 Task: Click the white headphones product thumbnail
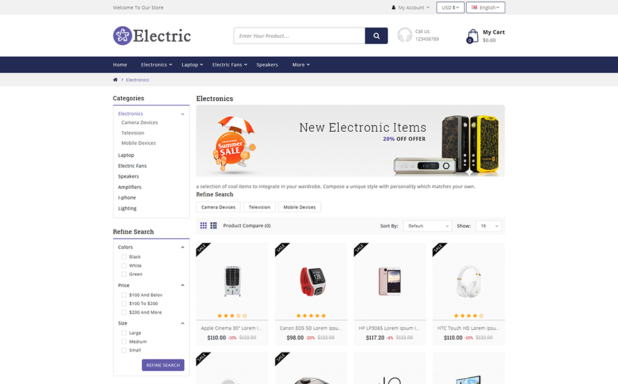[469, 281]
